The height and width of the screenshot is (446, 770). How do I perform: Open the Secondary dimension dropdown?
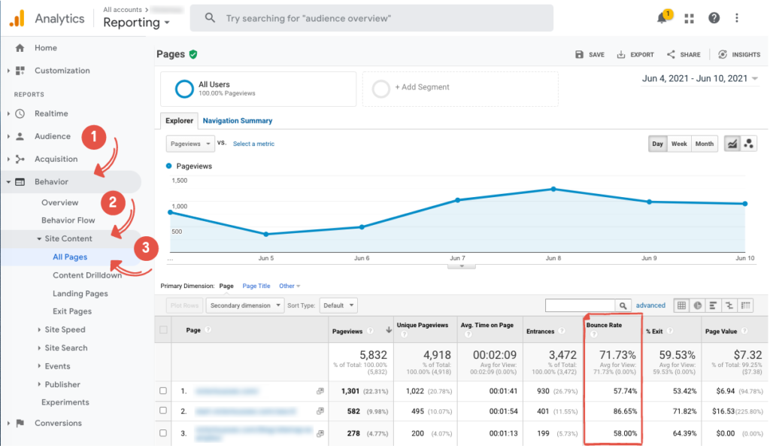tap(246, 305)
